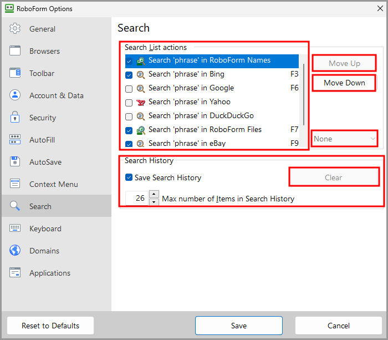Select "Search 'phrase' in Bing" row
388x340 pixels.
[212, 74]
